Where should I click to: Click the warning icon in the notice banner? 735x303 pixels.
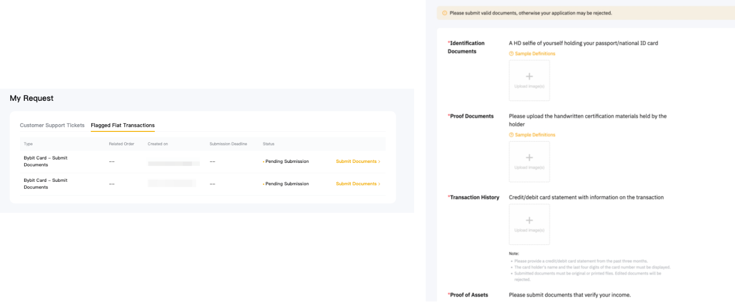tap(444, 13)
